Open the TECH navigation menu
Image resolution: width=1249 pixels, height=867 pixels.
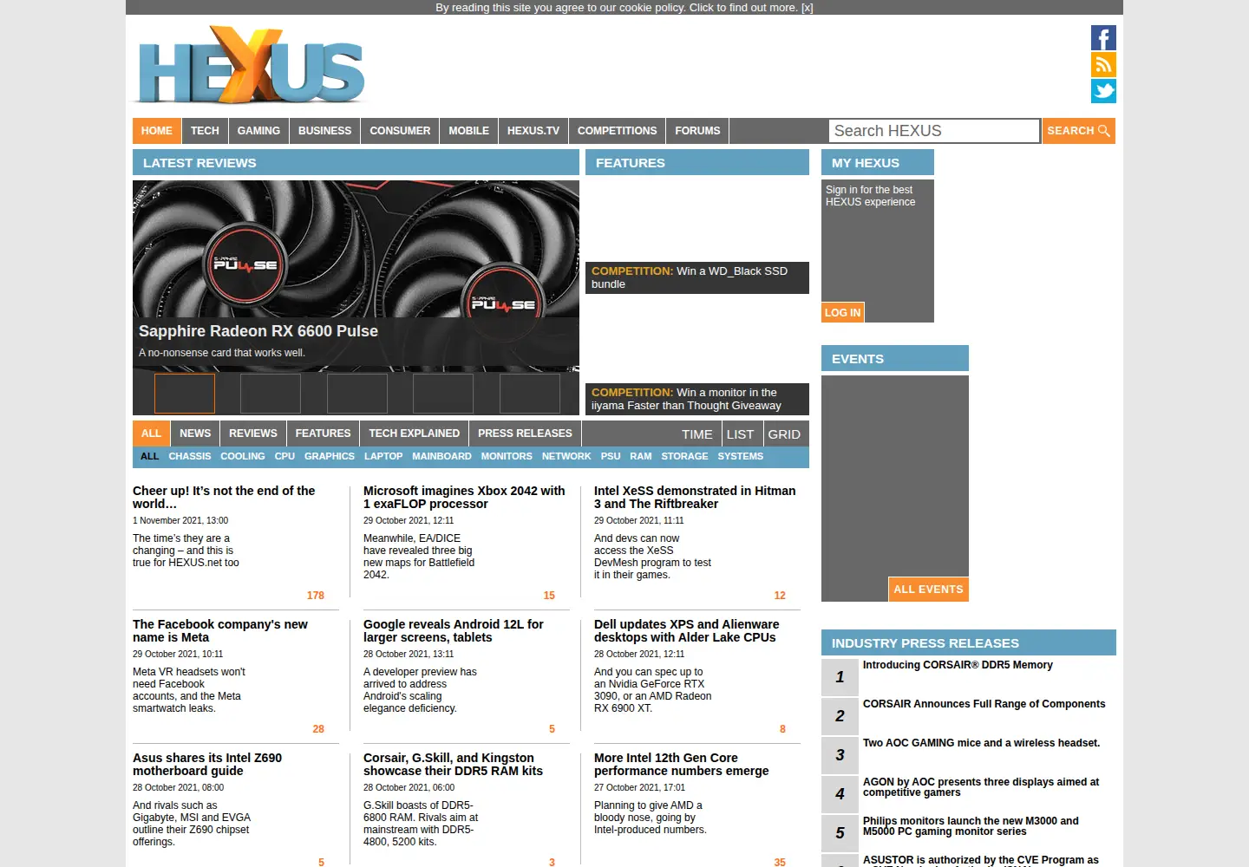[205, 131]
